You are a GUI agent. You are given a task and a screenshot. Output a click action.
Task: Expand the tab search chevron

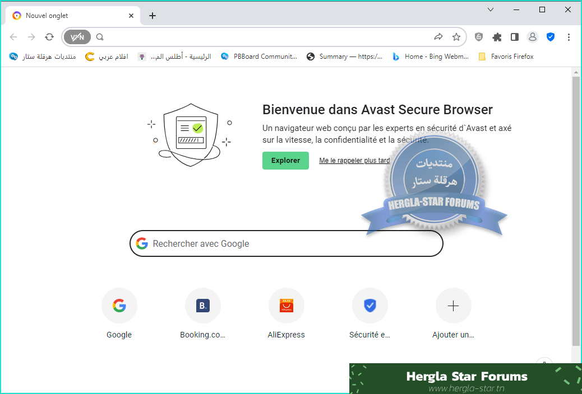490,10
